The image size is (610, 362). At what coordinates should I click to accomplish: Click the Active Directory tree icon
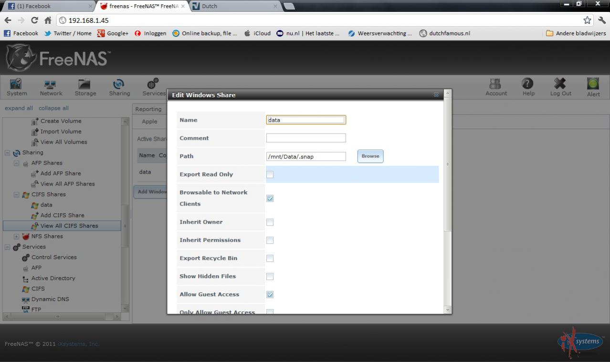pyautogui.click(x=26, y=279)
